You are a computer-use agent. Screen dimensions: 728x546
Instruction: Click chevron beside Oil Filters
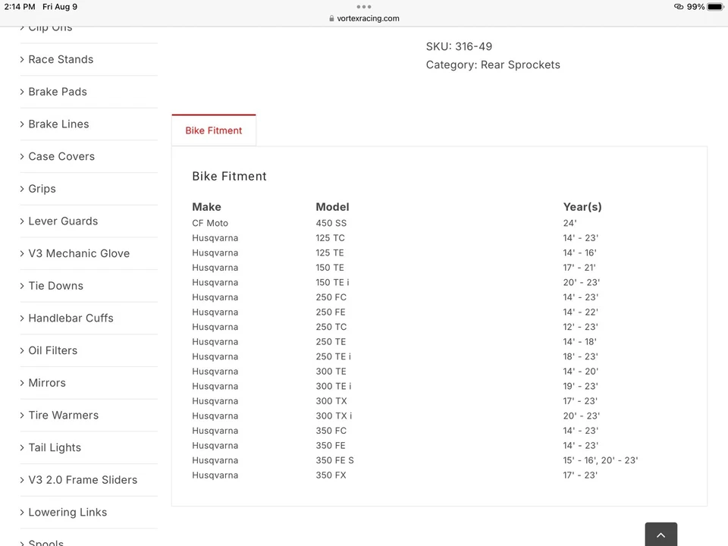pyautogui.click(x=22, y=350)
